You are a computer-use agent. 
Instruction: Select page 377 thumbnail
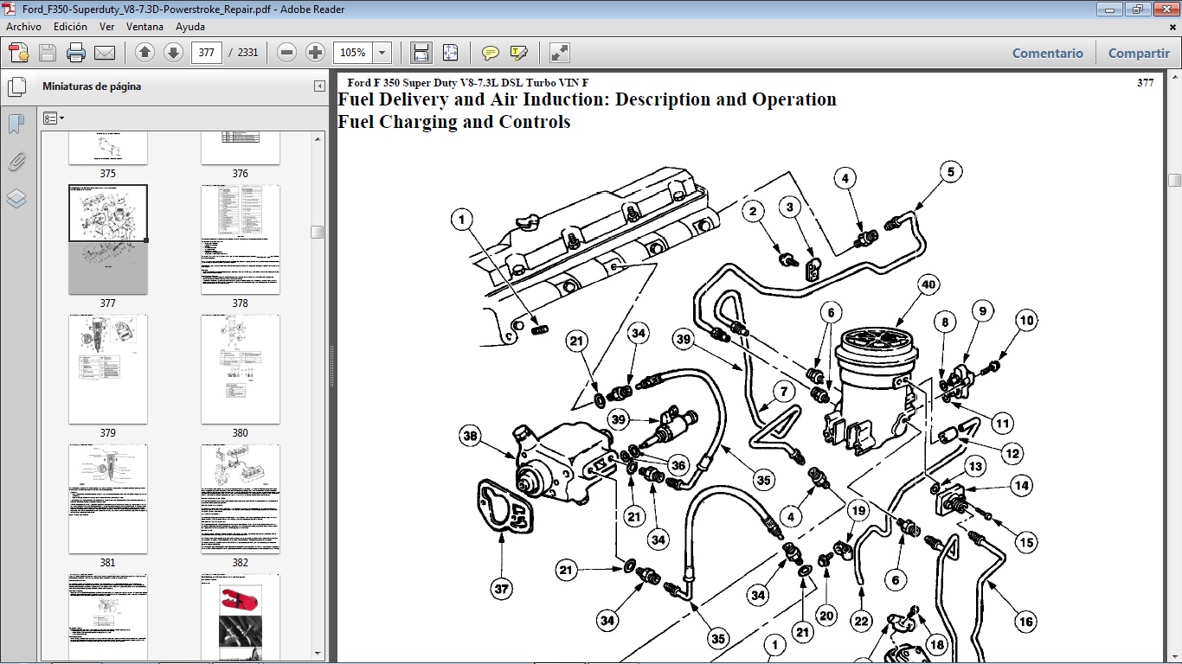click(x=108, y=239)
